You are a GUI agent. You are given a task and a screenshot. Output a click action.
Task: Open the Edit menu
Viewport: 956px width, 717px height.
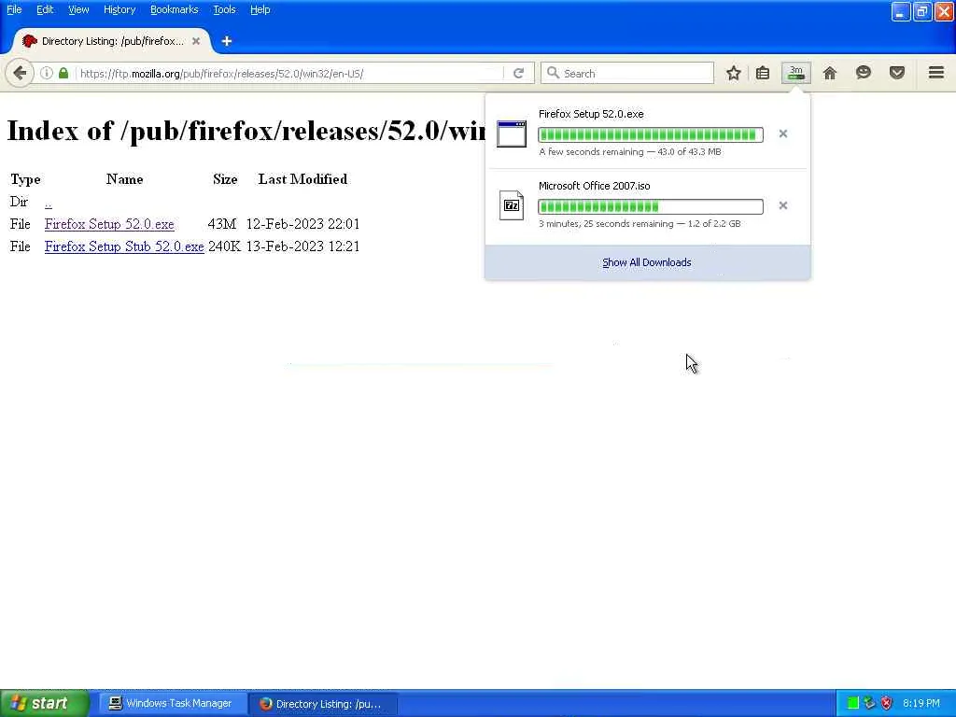(x=45, y=9)
